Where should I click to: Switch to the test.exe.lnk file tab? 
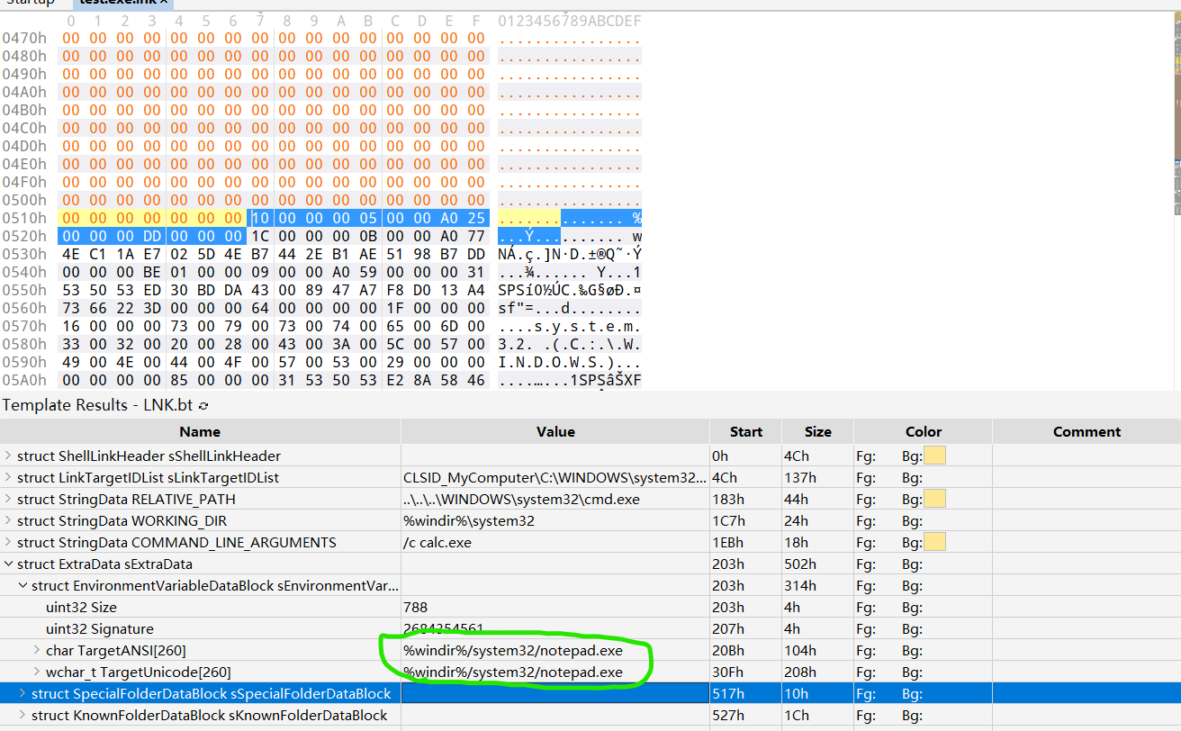[124, 4]
